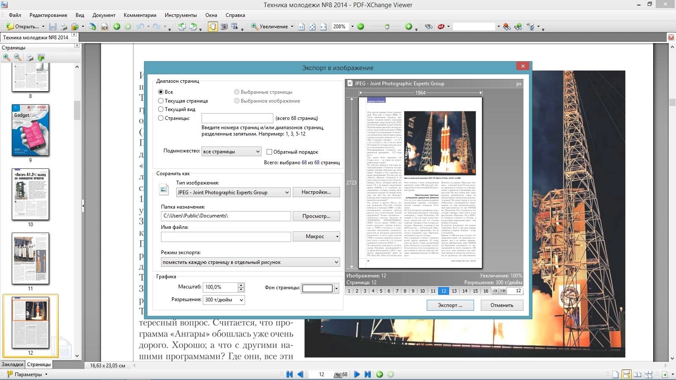
Task: Open the Комментарии menu
Action: [140, 15]
